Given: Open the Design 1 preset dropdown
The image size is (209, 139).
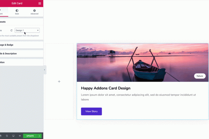Looking at the screenshot, I should tap(27, 30).
